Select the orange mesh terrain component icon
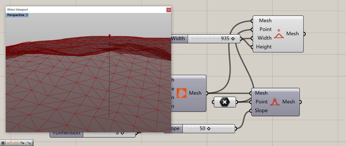 click(182, 93)
